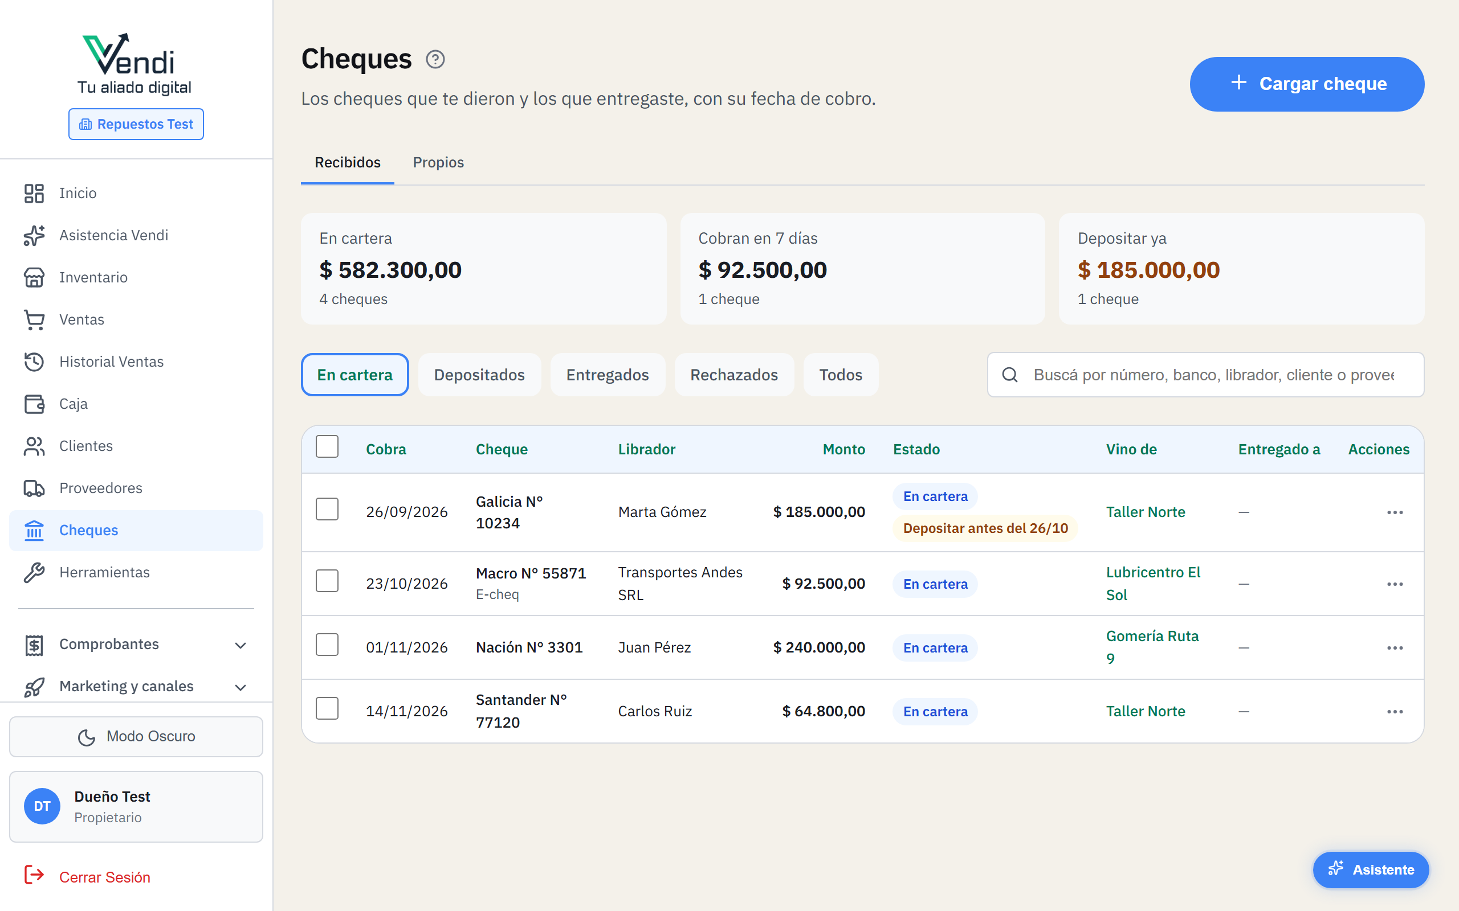Open Caja wallet icon

(x=34, y=404)
